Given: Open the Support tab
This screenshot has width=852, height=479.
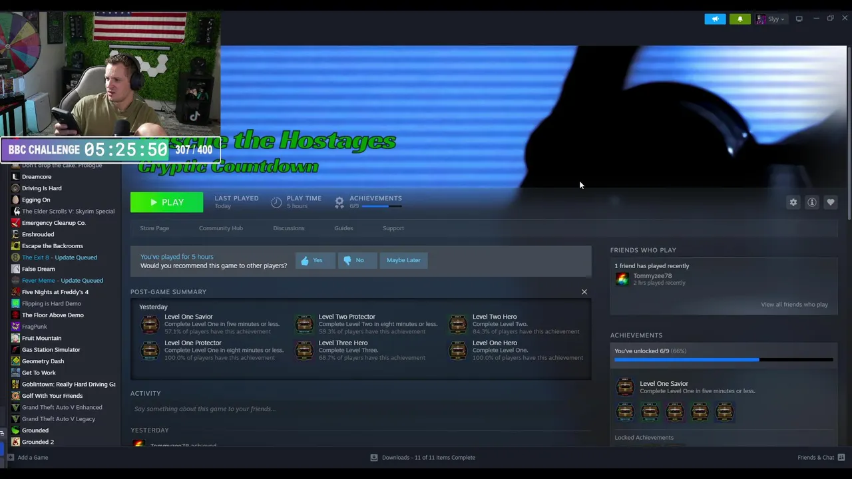Looking at the screenshot, I should point(393,228).
